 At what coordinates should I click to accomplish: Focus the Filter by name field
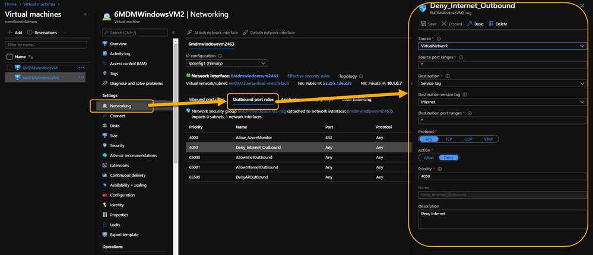tap(46, 44)
